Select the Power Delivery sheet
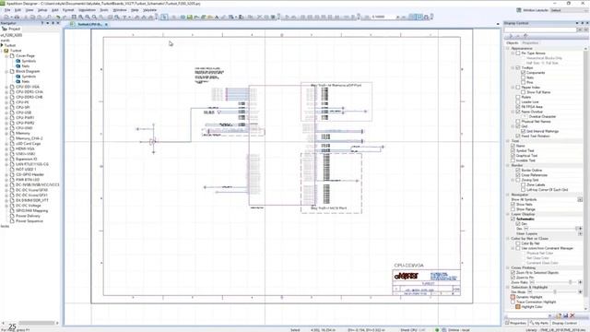The width and height of the screenshot is (590, 332). click(x=28, y=216)
